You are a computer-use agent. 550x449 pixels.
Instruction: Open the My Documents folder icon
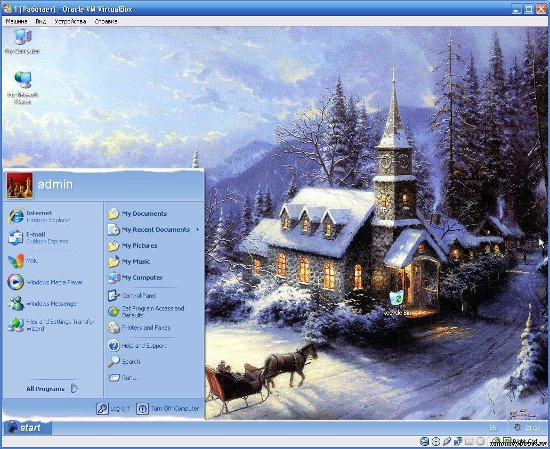click(114, 214)
